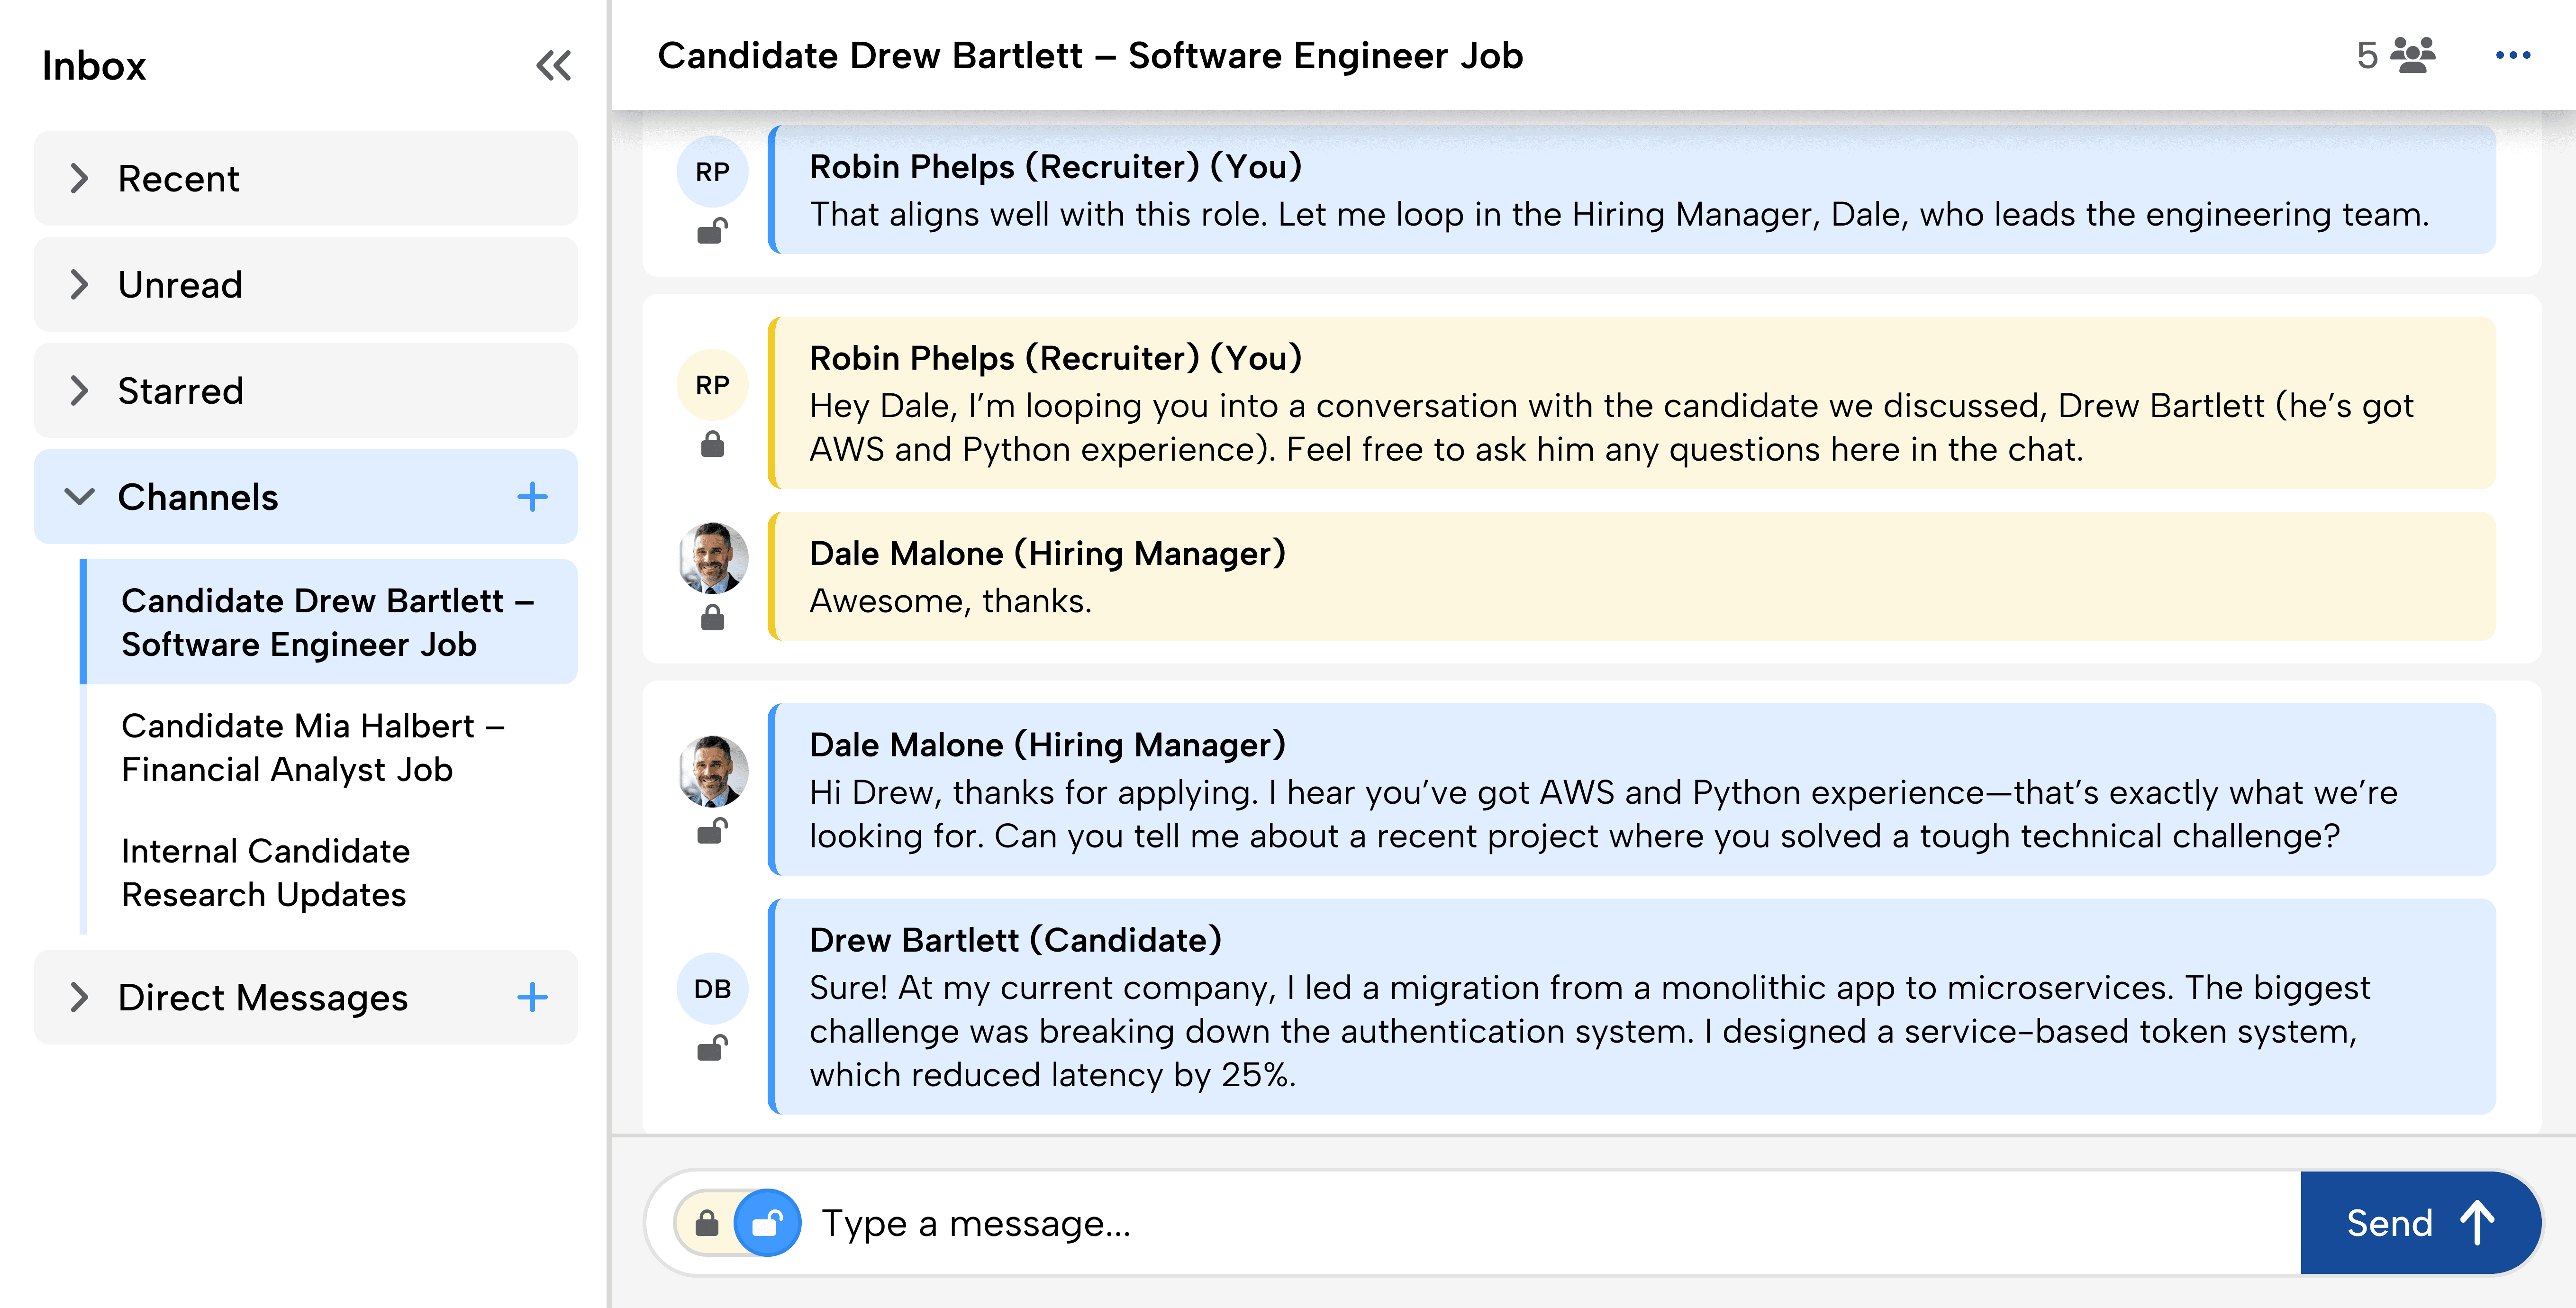Open the more options ellipsis menu
The height and width of the screenshot is (1308, 2576).
2512,55
